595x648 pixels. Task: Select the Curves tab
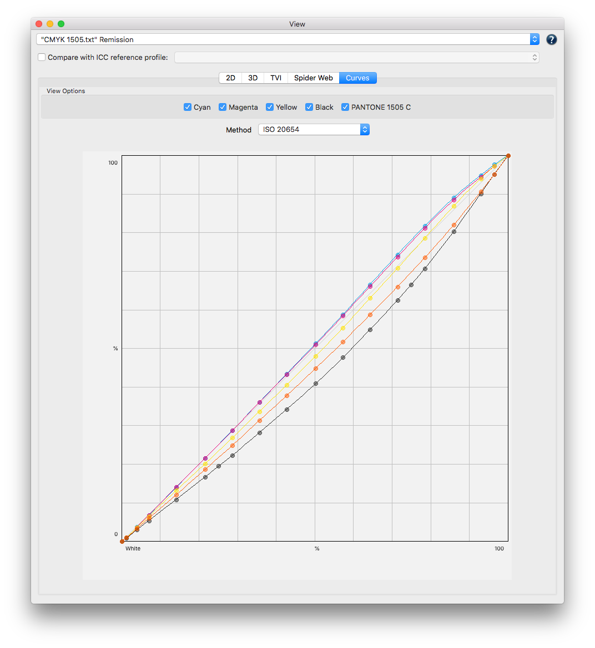point(357,78)
